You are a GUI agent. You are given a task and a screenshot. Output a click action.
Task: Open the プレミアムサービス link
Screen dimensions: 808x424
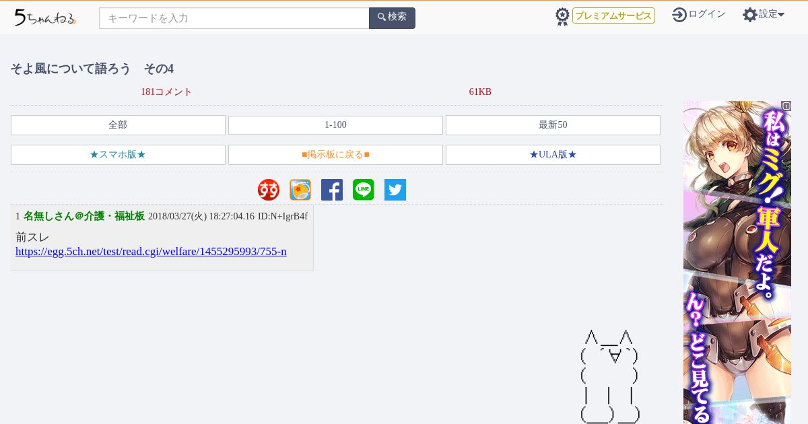pos(613,15)
